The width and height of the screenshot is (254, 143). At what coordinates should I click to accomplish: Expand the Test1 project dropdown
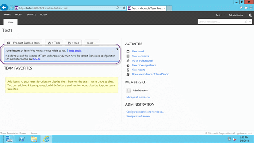point(224,15)
